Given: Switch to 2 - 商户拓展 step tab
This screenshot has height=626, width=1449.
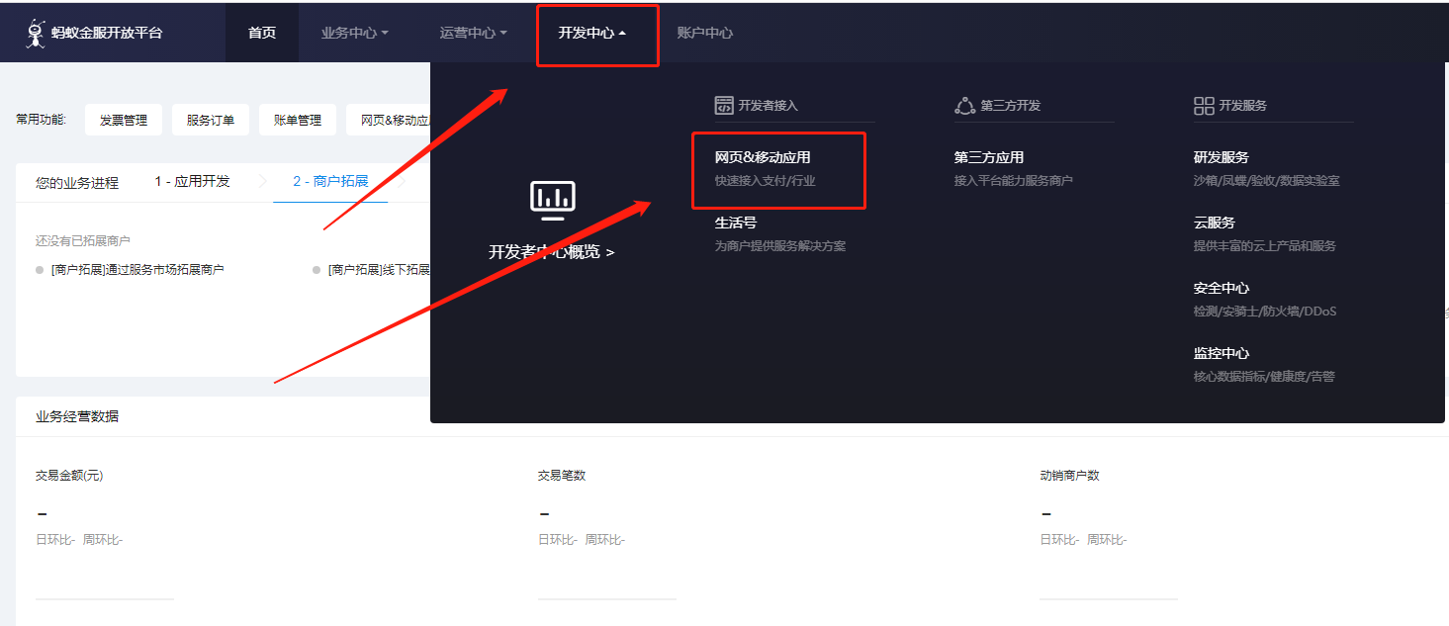Looking at the screenshot, I should pyautogui.click(x=330, y=182).
